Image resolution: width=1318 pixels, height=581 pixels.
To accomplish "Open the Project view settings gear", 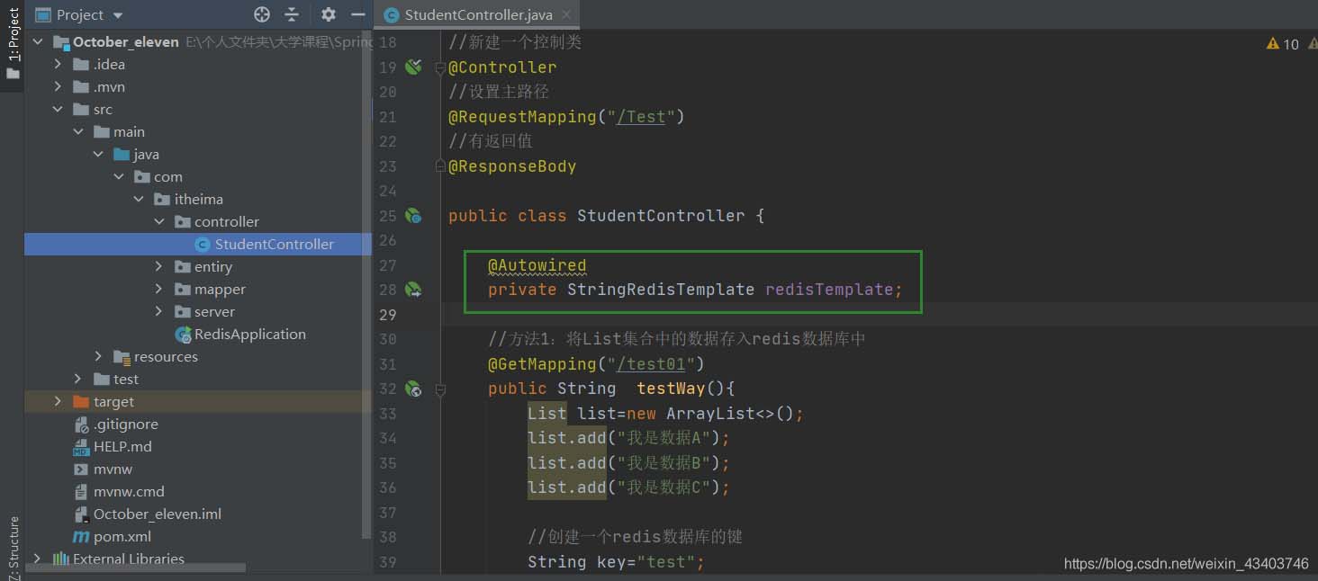I will (x=328, y=14).
